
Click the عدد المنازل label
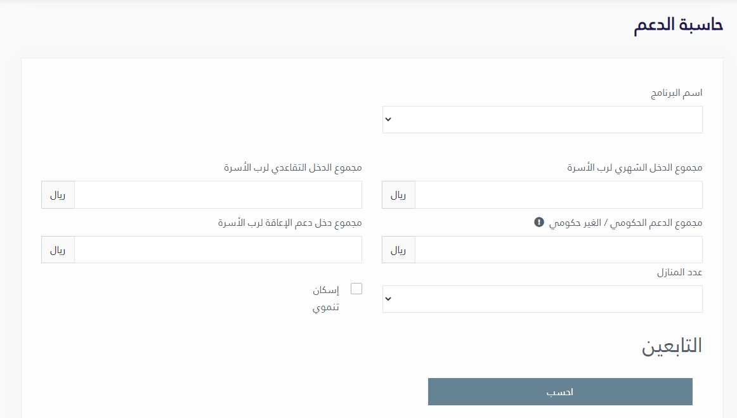[679, 272]
